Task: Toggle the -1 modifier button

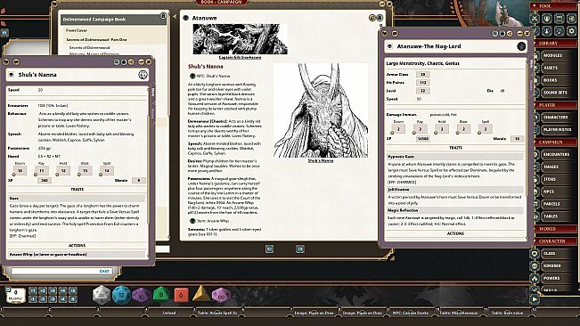Action: pos(33,299)
